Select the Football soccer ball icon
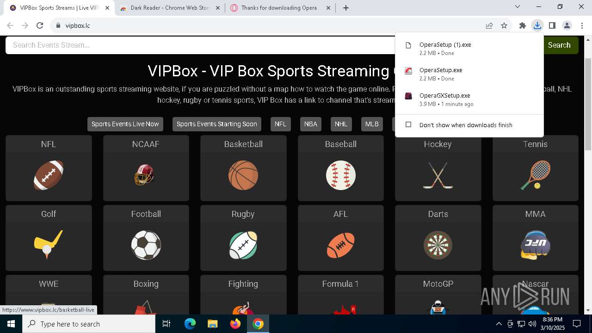 146,245
